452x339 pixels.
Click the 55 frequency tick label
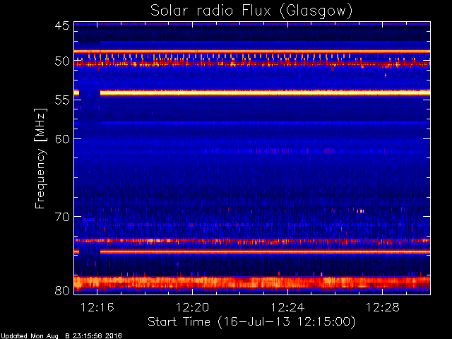(62, 100)
